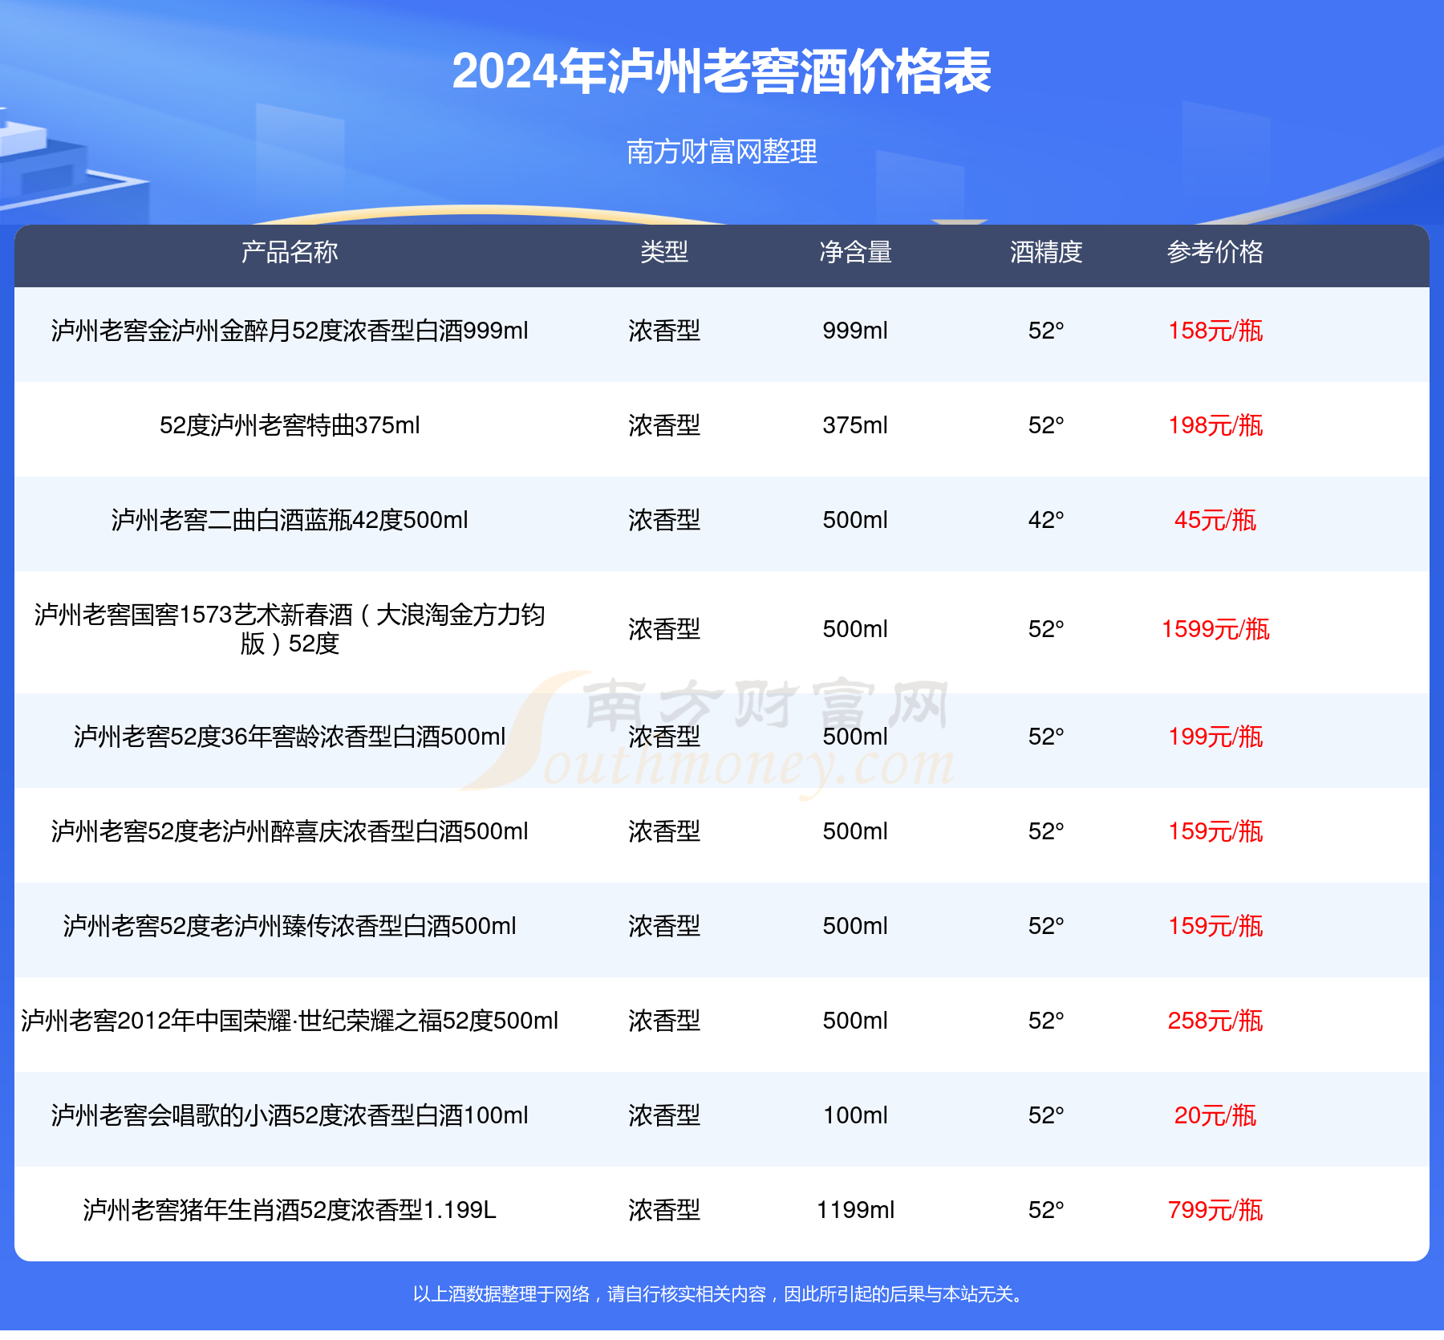
Task: Select the 产品名称 column header
Action: 290,252
